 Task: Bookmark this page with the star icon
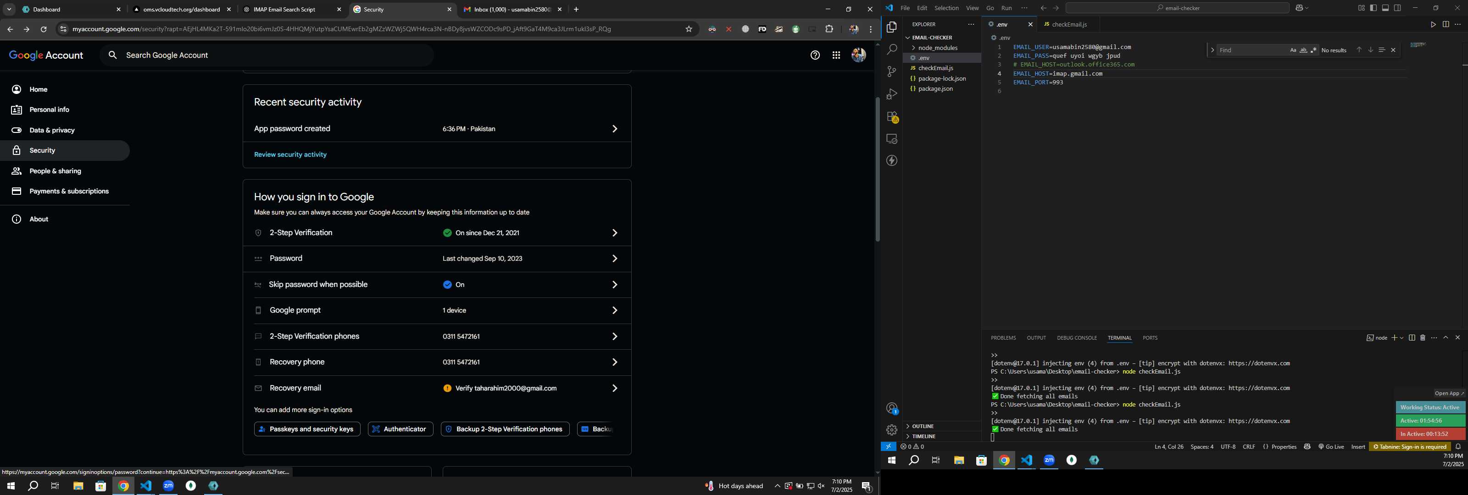(x=689, y=29)
